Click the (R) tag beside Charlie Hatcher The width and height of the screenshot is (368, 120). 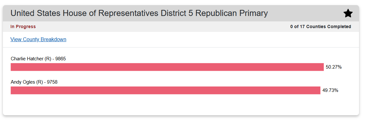pos(48,59)
